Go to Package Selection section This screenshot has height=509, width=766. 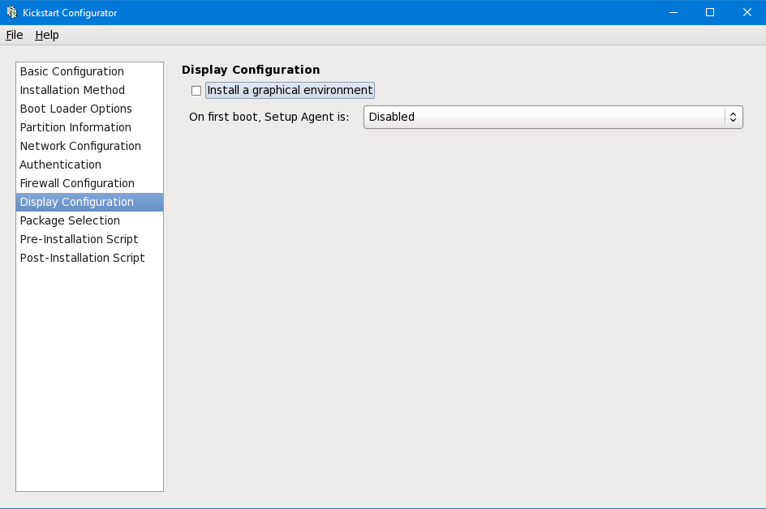(x=70, y=220)
